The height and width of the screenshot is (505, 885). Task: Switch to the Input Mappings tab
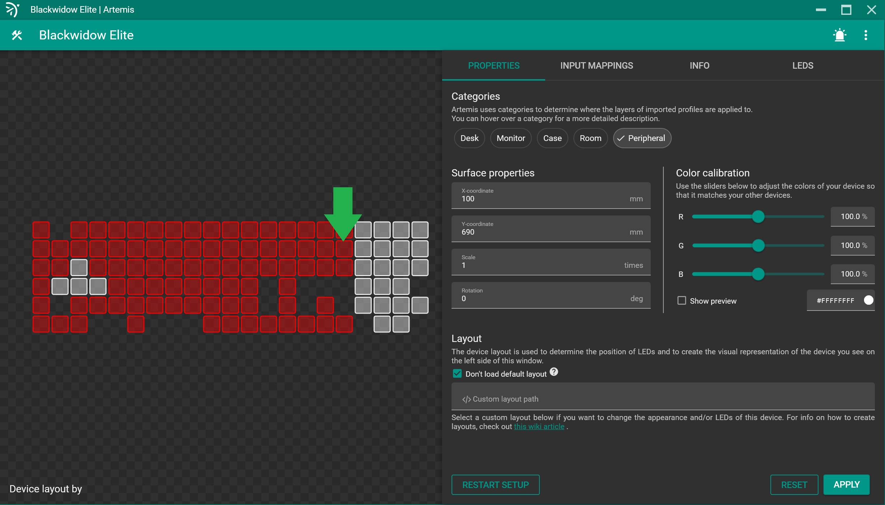597,65
